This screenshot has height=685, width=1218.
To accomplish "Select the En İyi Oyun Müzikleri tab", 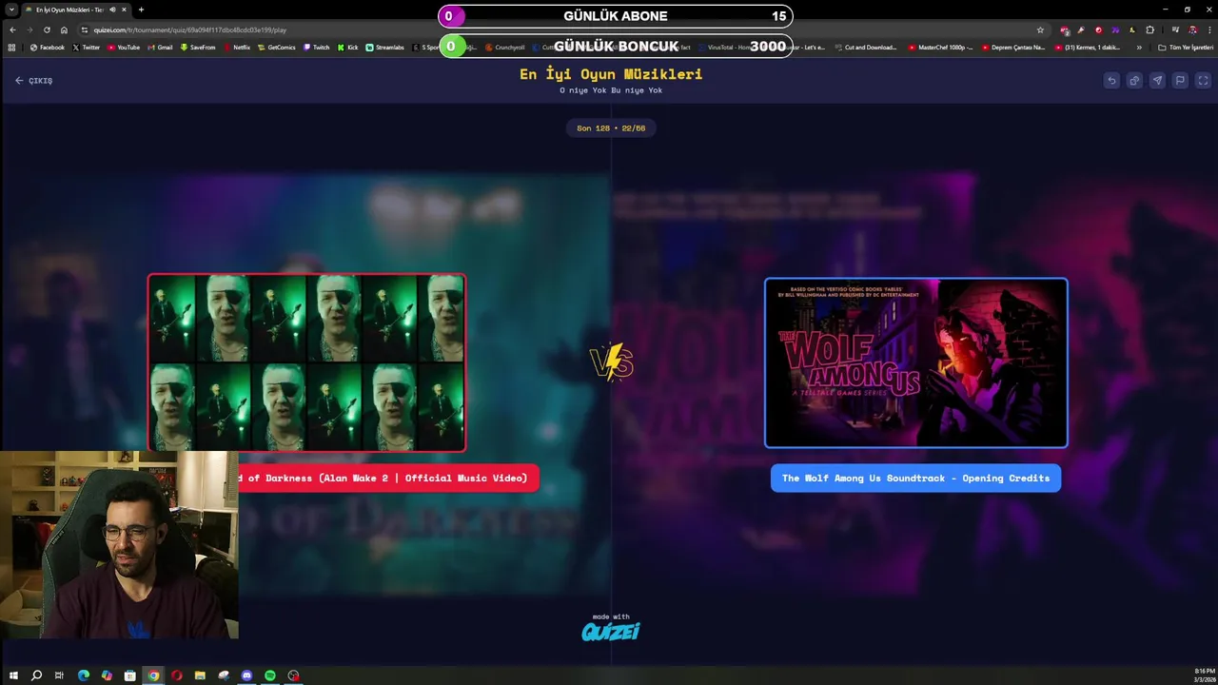I will (76, 10).
